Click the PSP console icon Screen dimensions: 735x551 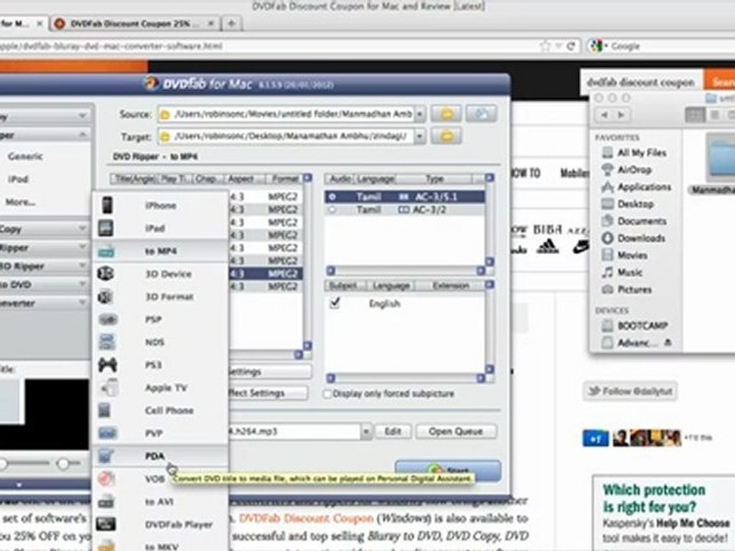click(x=107, y=320)
